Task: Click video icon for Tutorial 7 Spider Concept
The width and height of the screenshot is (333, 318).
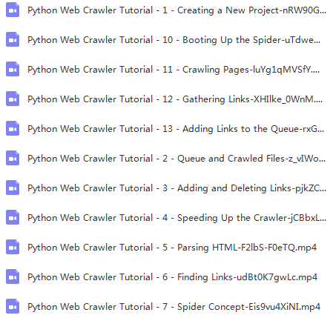Action: pos(13,307)
